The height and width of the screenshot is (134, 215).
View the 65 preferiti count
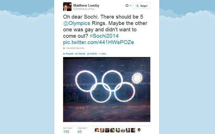tap(80, 132)
